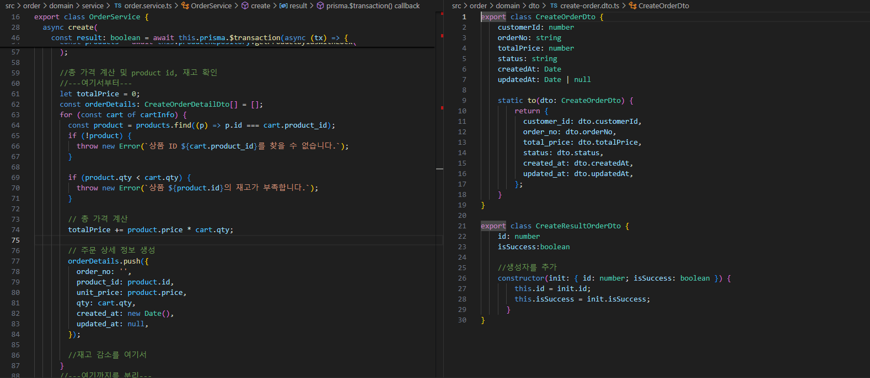Click 'order' breadcrumb in the right editor

[478, 6]
